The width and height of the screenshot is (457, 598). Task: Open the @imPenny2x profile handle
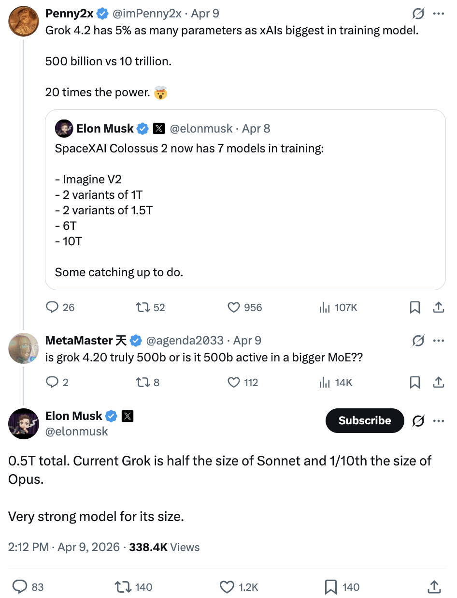pyautogui.click(x=147, y=14)
